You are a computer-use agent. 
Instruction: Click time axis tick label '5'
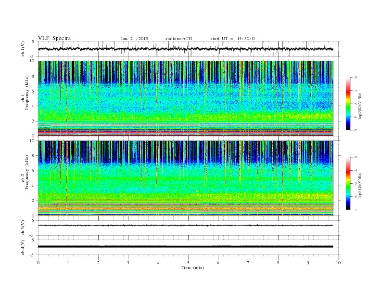pos(188,263)
